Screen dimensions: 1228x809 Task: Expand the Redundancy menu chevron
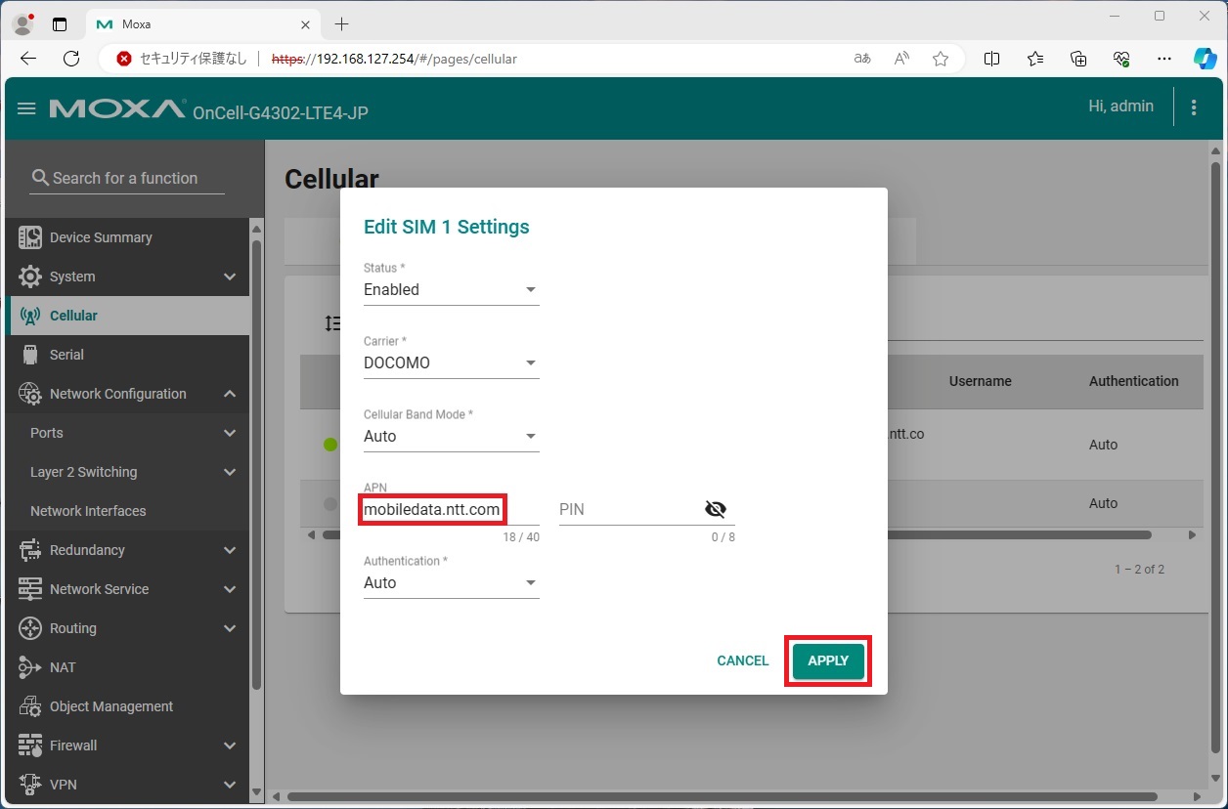coord(230,550)
